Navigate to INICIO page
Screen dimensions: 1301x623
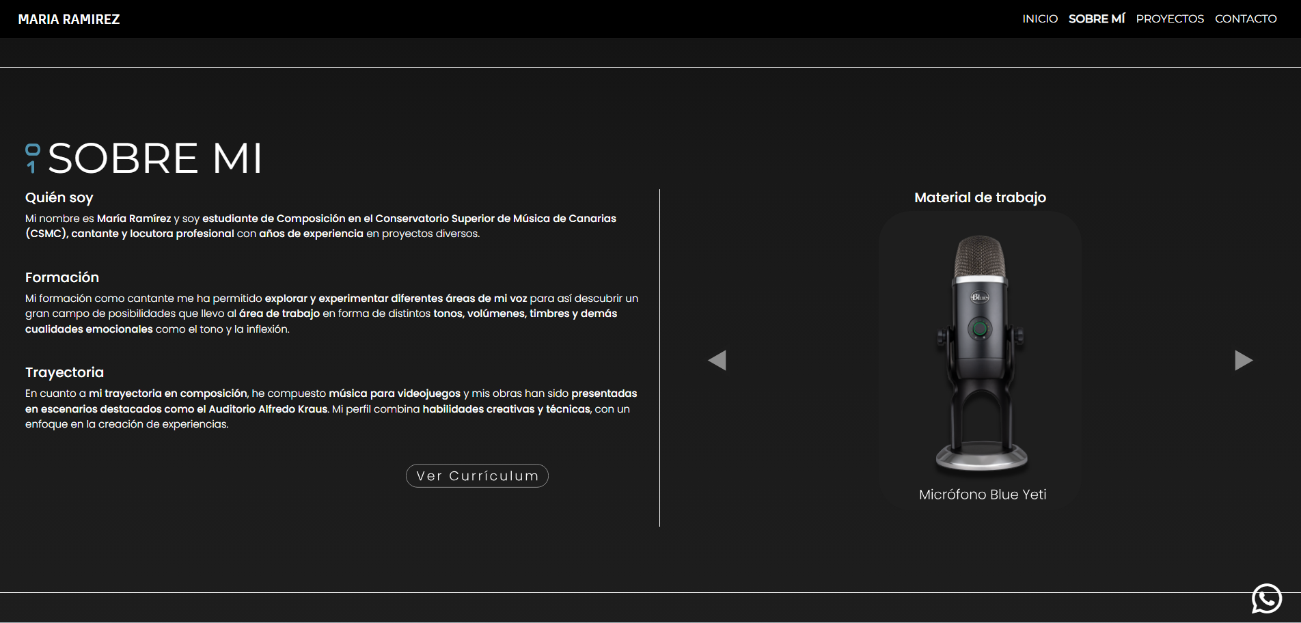pos(1039,19)
